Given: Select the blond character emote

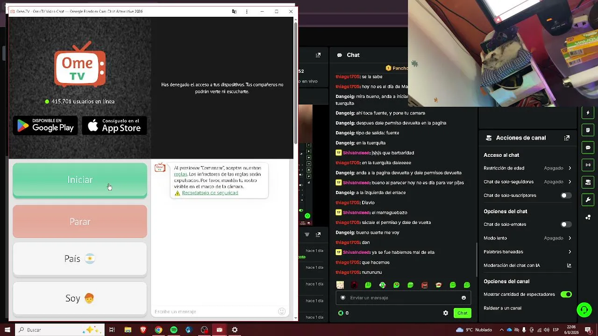Looking at the screenshot, I should point(340,285).
